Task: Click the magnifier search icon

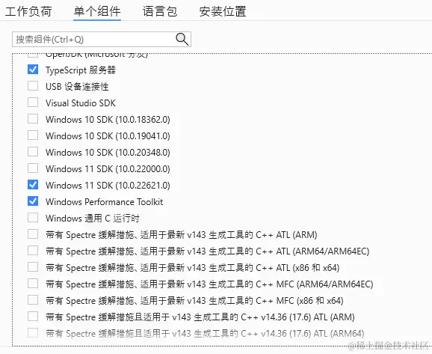Action: point(182,39)
